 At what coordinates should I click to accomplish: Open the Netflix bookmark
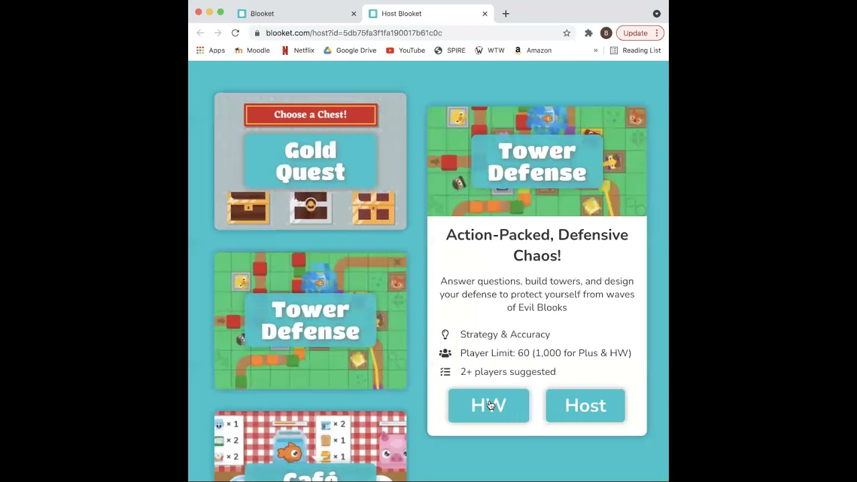(x=297, y=50)
